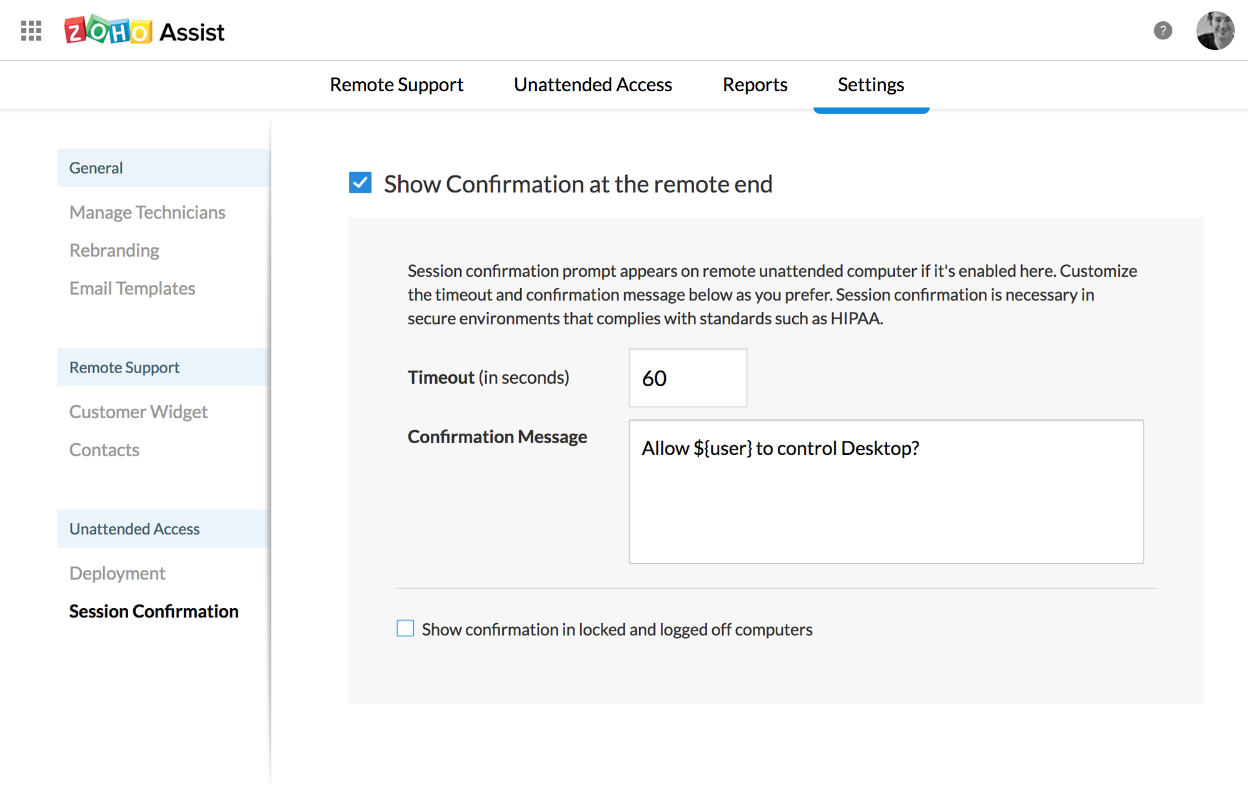This screenshot has width=1248, height=785.
Task: Open Contacts settings
Action: coord(104,450)
